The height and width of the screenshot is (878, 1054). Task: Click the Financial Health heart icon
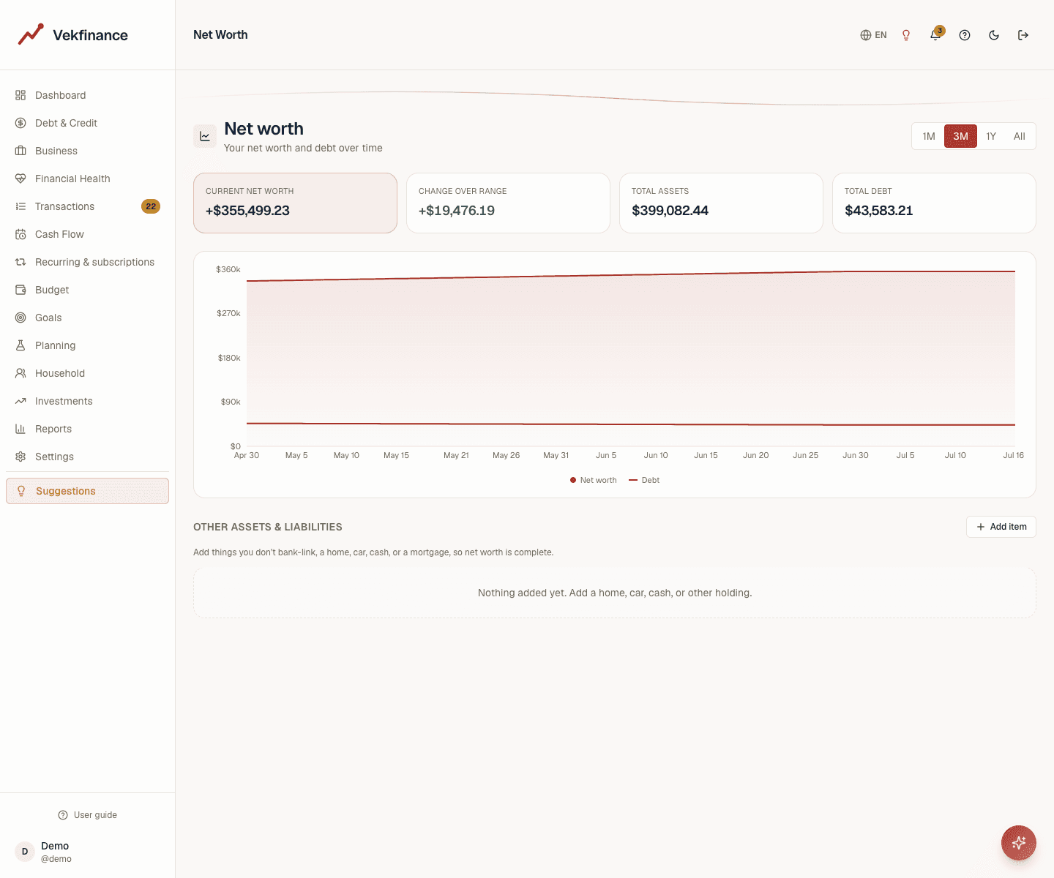[x=20, y=179]
